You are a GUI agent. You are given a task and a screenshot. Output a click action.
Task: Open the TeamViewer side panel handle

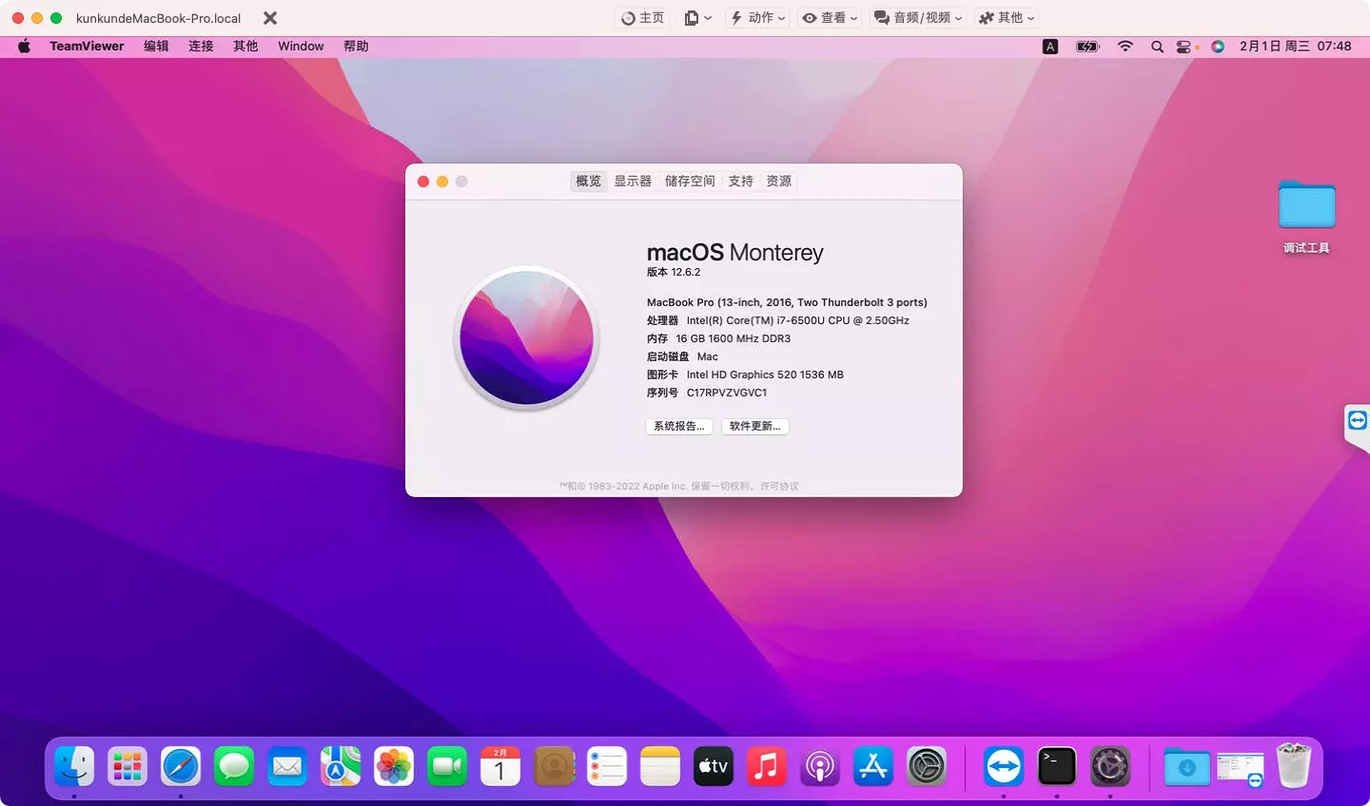point(1357,421)
